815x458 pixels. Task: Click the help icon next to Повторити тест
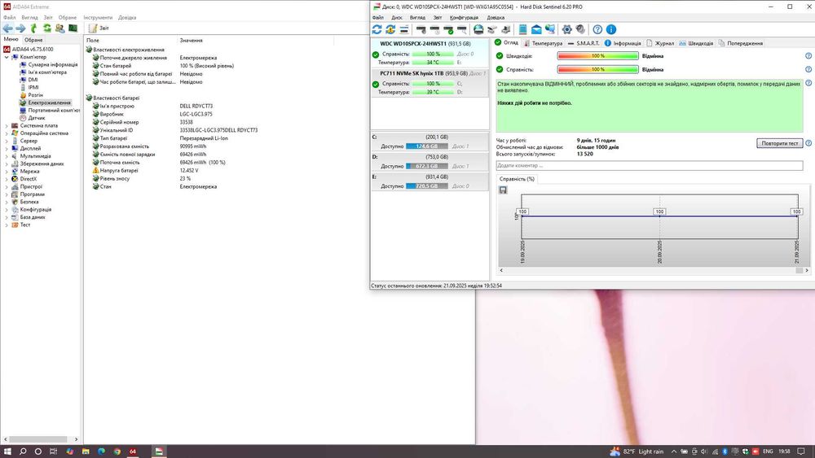click(x=808, y=143)
